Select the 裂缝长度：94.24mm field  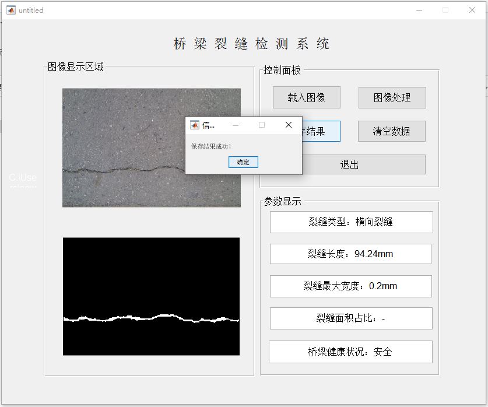(x=350, y=254)
